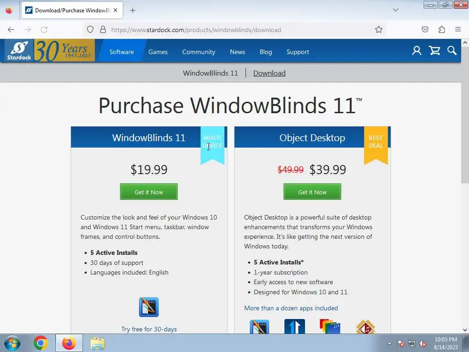Open File Explorer from the taskbar
Screen dimensions: 469x352
(98, 343)
